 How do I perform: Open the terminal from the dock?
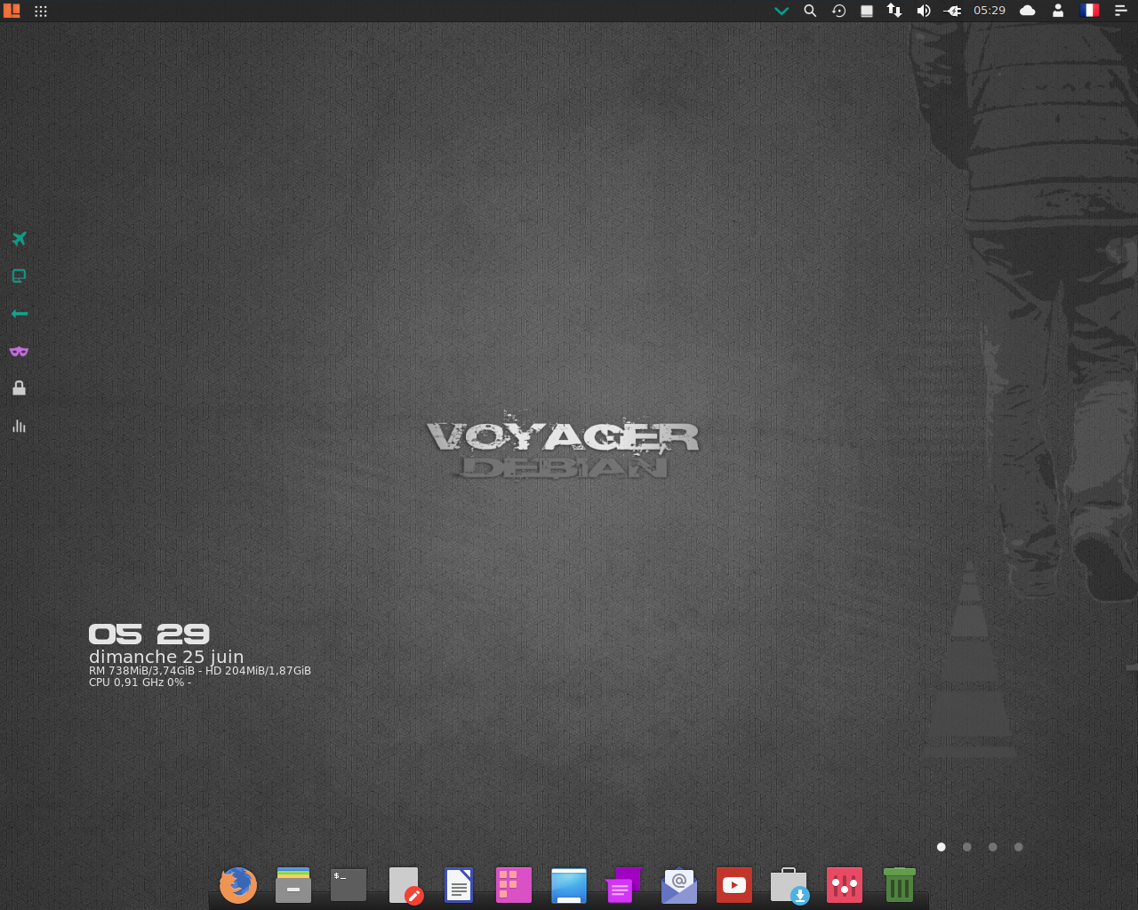click(x=348, y=885)
